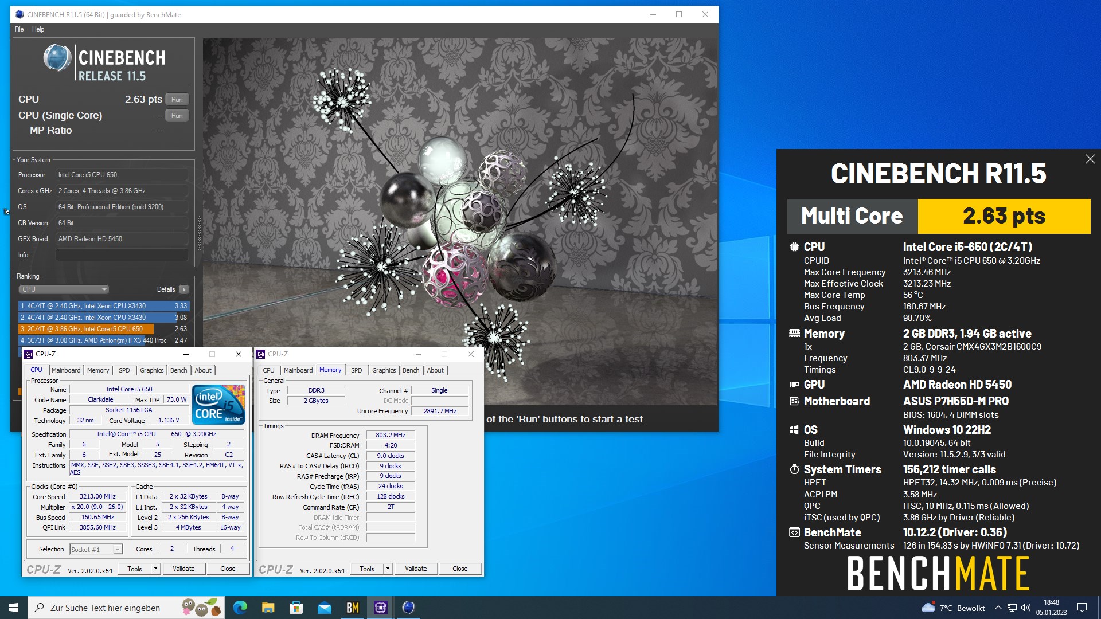Toggle the ranking Details arrow button

tap(183, 289)
